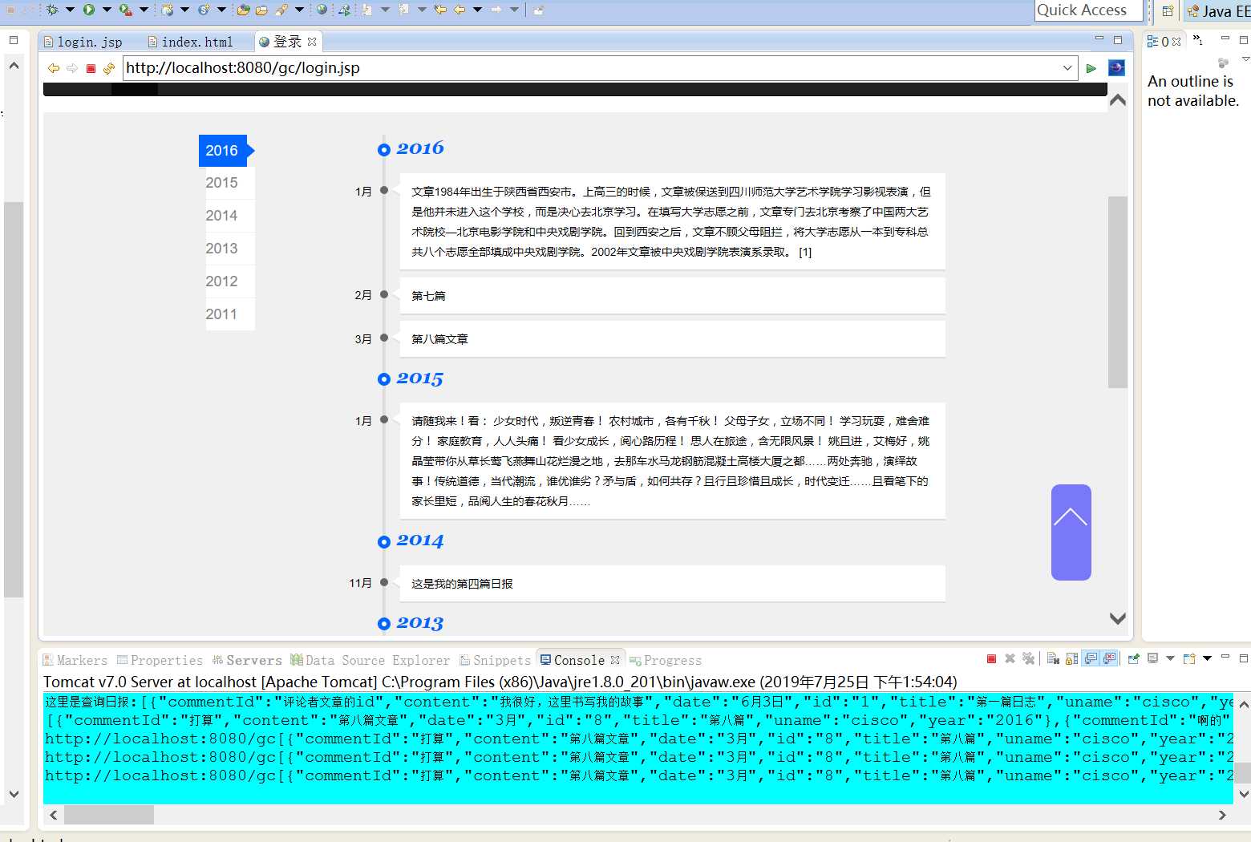Open the Web Browser globe icon in toolbar
This screenshot has width=1251, height=842.
click(x=322, y=10)
